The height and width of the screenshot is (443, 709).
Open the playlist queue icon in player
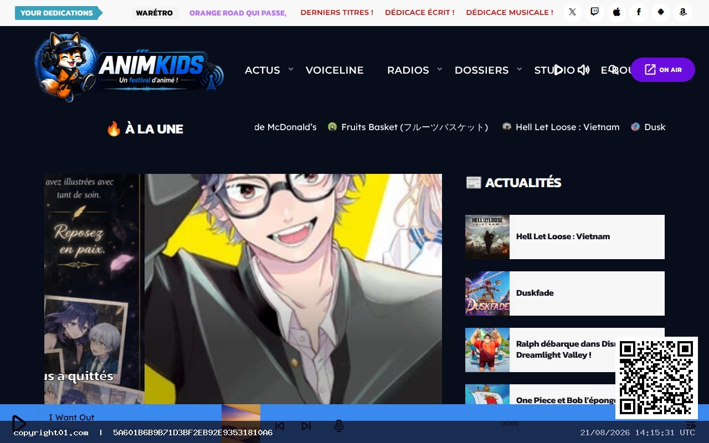[x=691, y=425]
